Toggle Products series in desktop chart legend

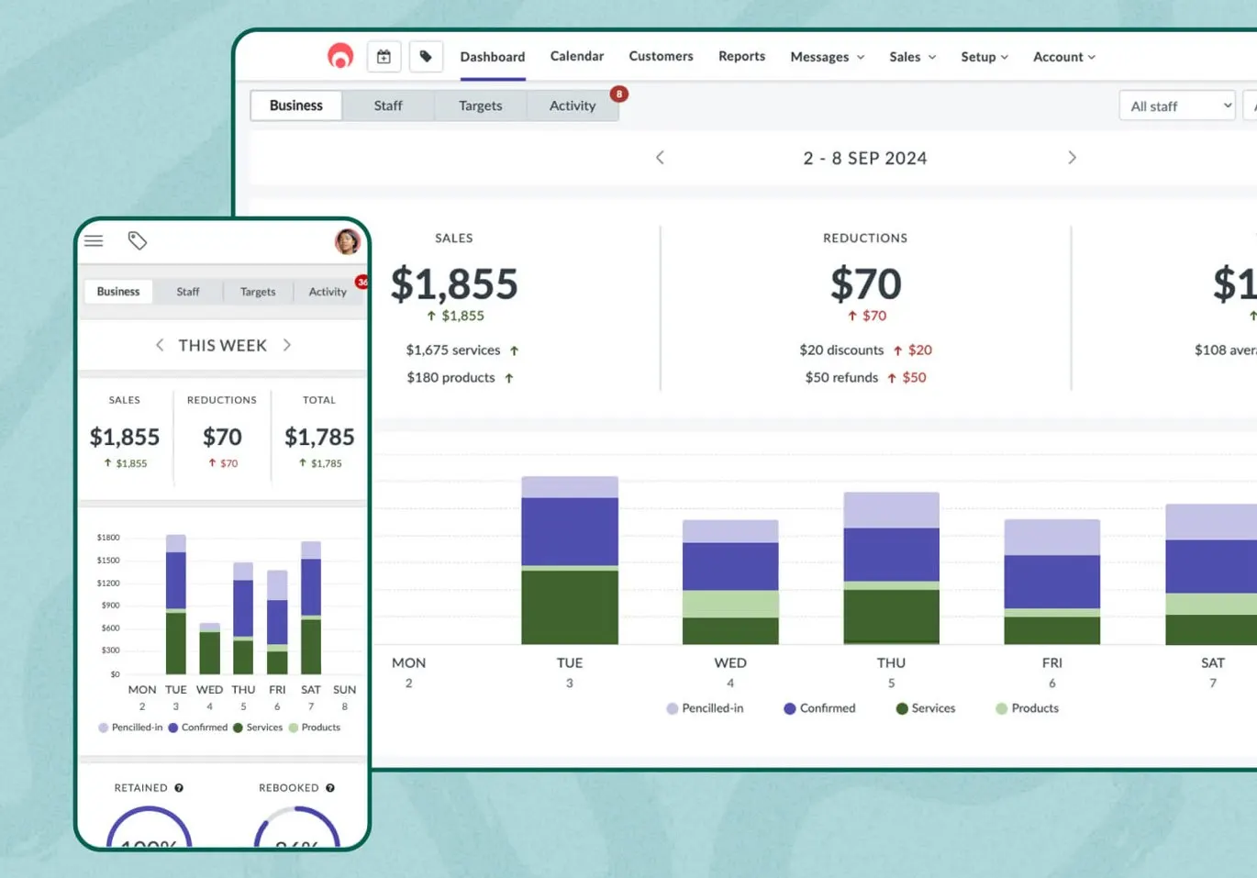1027,708
